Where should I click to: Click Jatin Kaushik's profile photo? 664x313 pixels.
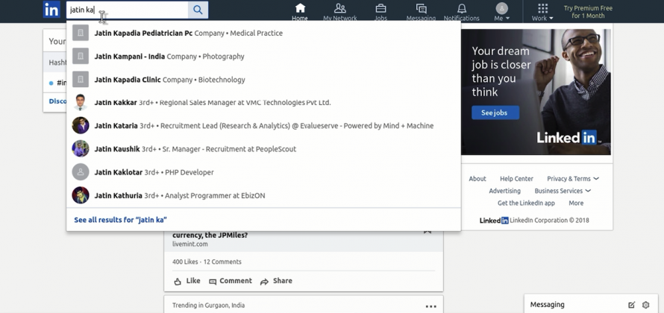[x=81, y=149]
